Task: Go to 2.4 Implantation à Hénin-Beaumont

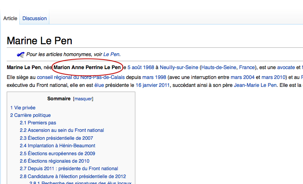Action: coord(58,146)
